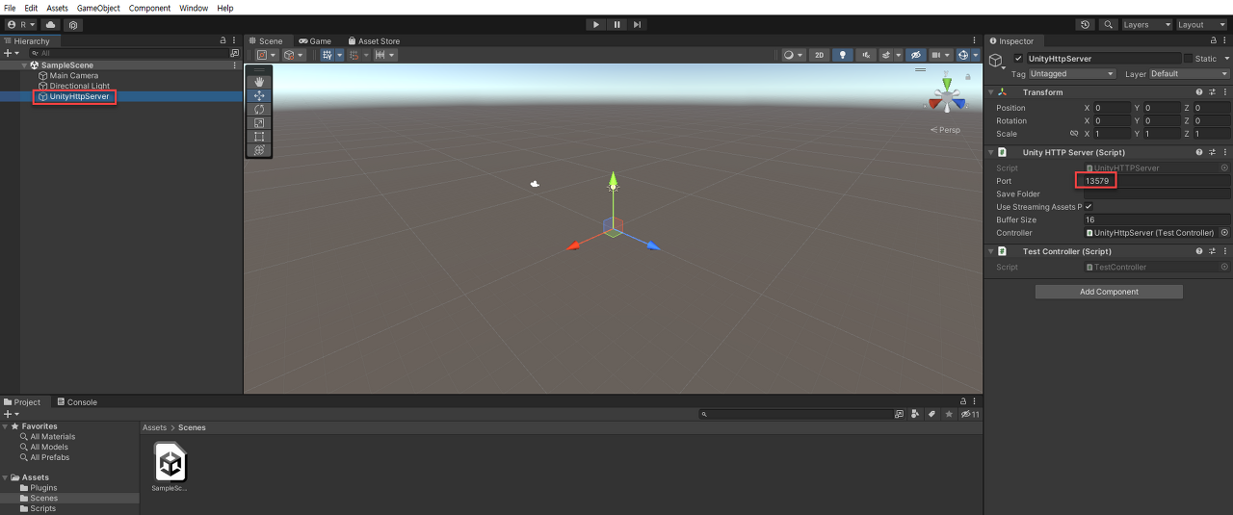The height and width of the screenshot is (515, 1233).
Task: Save search favorite star in Project panel
Action: pos(949,414)
